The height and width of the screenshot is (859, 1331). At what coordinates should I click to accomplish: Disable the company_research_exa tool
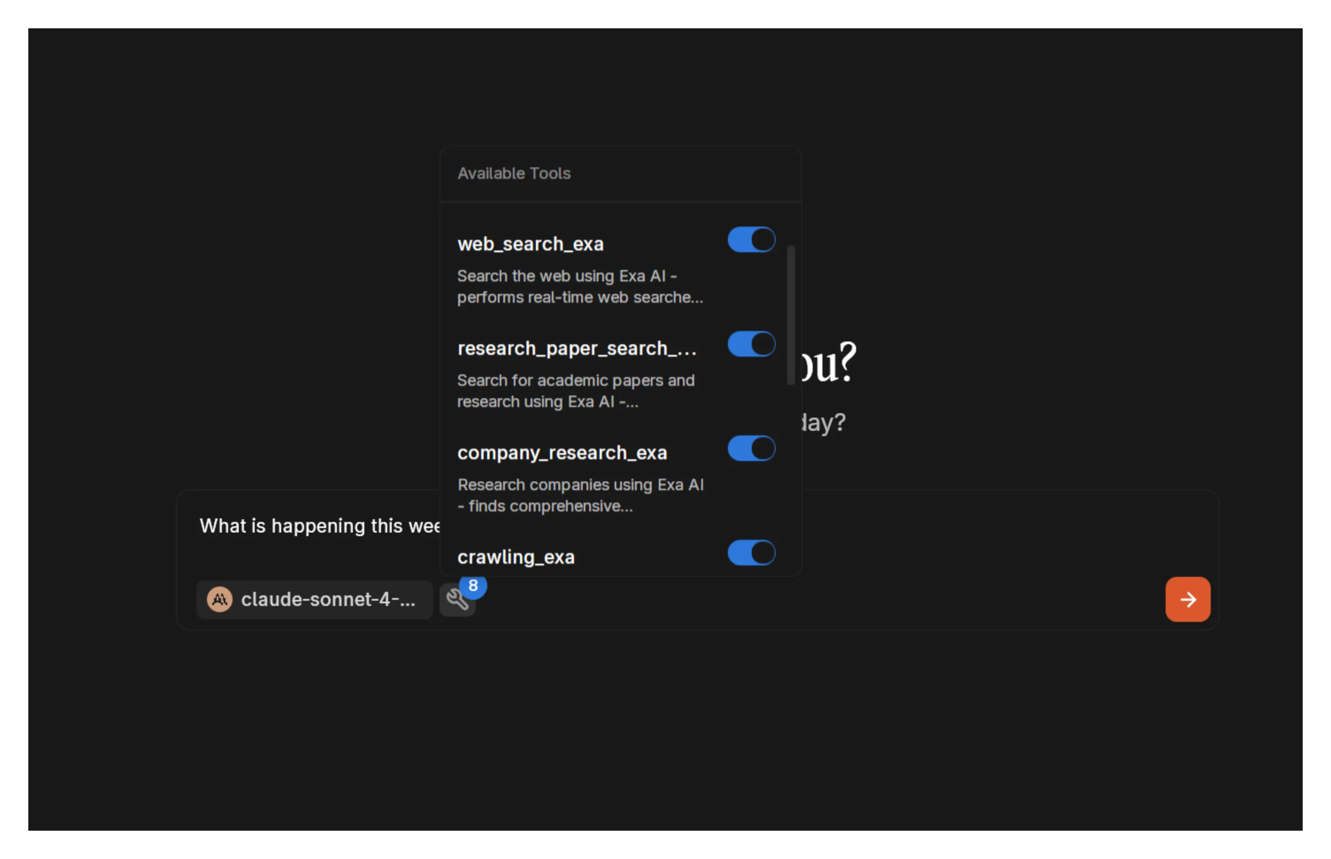pyautogui.click(x=750, y=448)
